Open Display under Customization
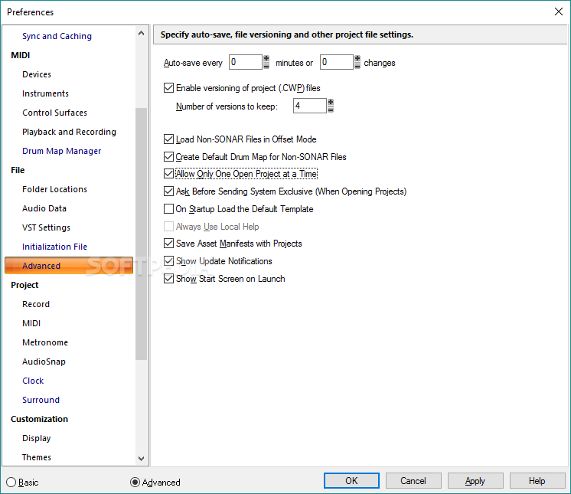 (37, 438)
